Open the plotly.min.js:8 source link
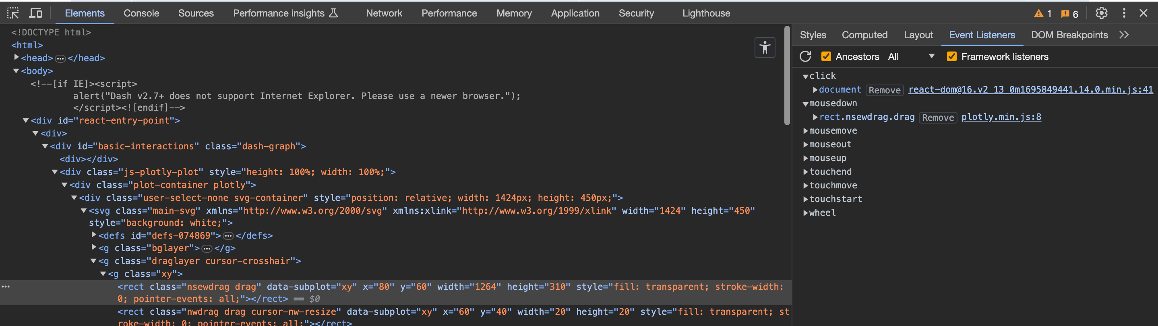The height and width of the screenshot is (326, 1158). [1001, 117]
